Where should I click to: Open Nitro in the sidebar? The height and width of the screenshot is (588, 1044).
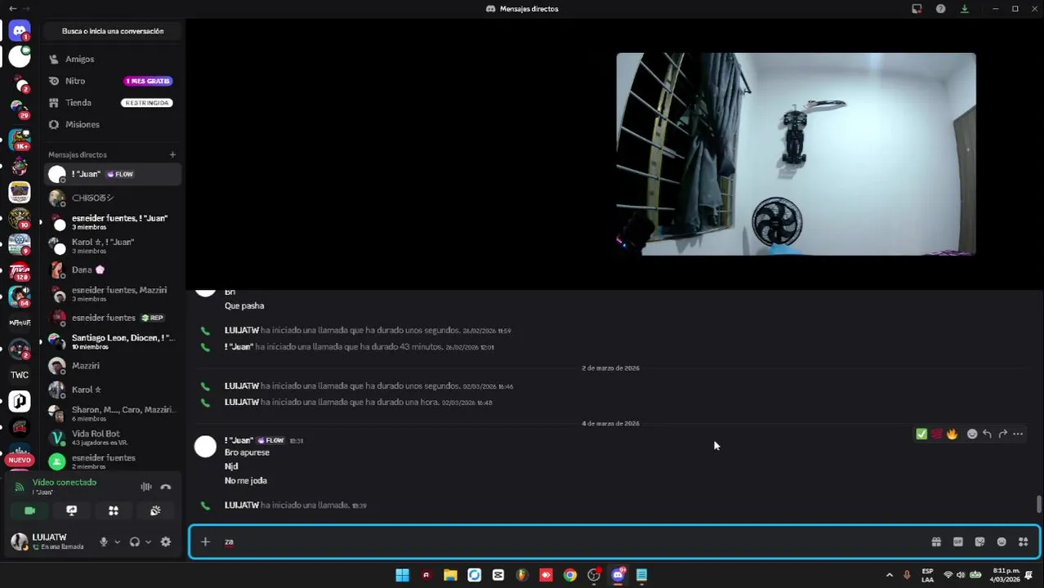(113, 81)
